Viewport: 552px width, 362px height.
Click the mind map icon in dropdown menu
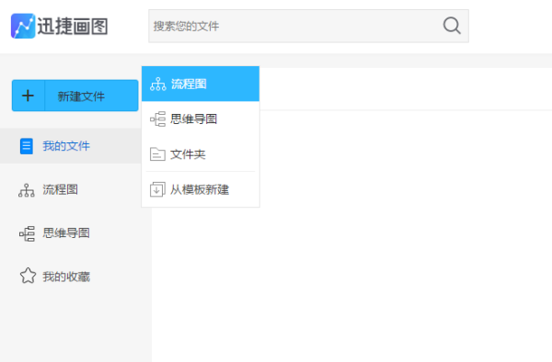pos(157,119)
